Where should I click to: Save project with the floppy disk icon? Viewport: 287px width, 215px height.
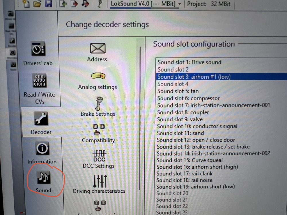pyautogui.click(x=49, y=3)
